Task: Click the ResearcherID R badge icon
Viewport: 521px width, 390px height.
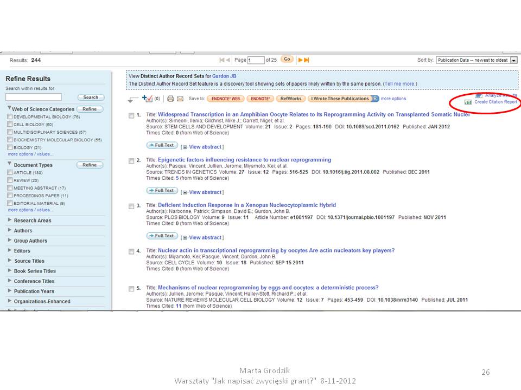Action: pyautogui.click(x=375, y=99)
